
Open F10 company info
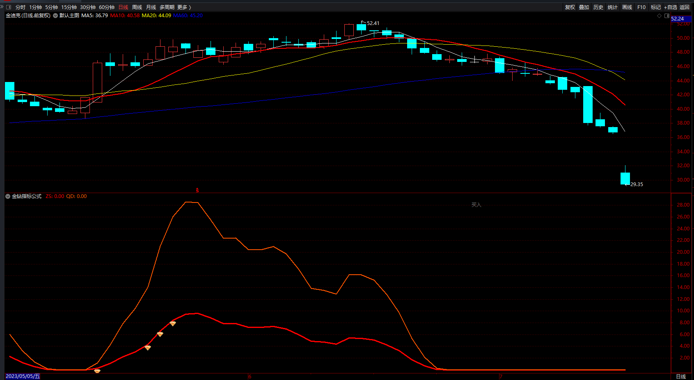641,7
